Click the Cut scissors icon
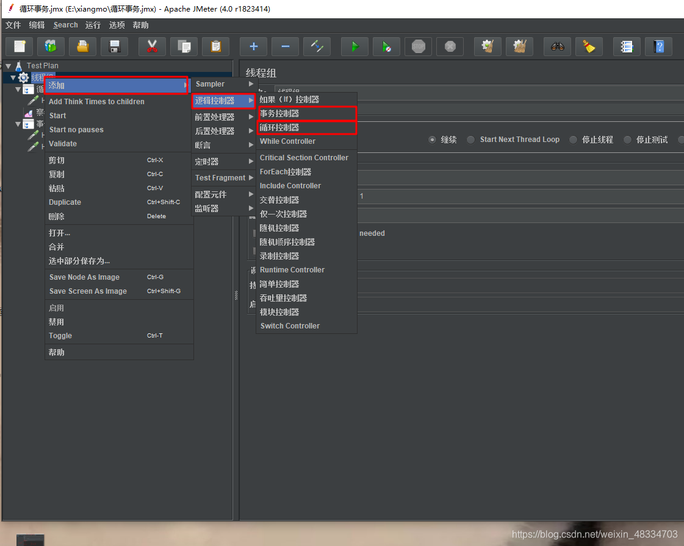Screen dimensions: 684x546 point(153,46)
